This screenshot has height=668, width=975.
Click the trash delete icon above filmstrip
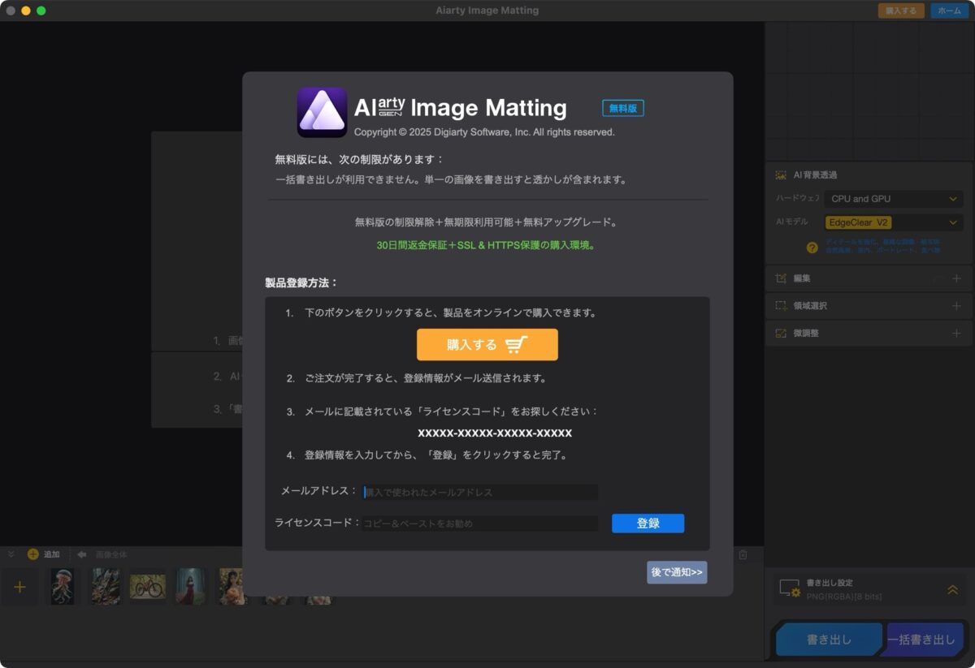click(743, 554)
